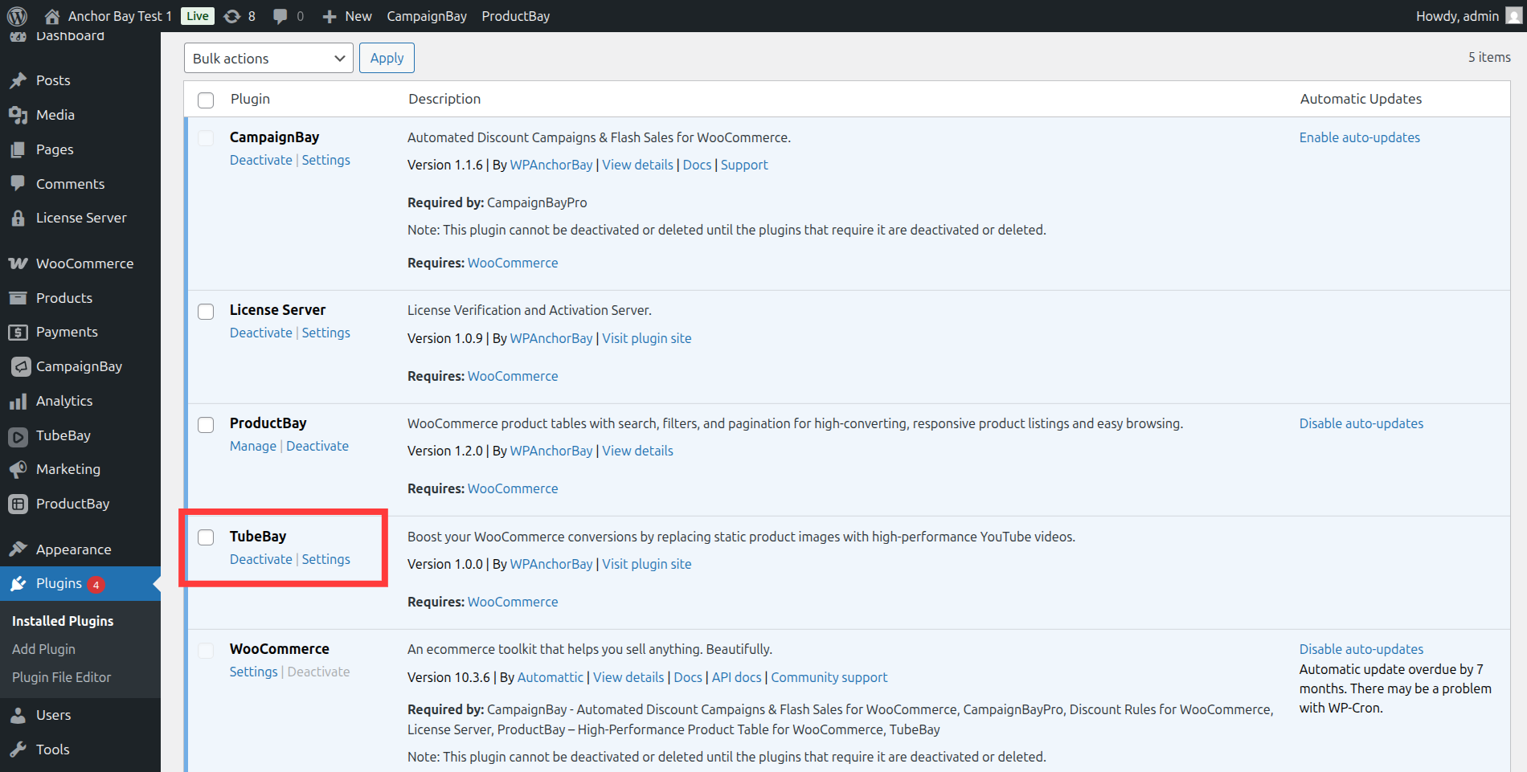Click the Analytics bar chart icon
Screen dimensions: 1527x772
(x=18, y=401)
